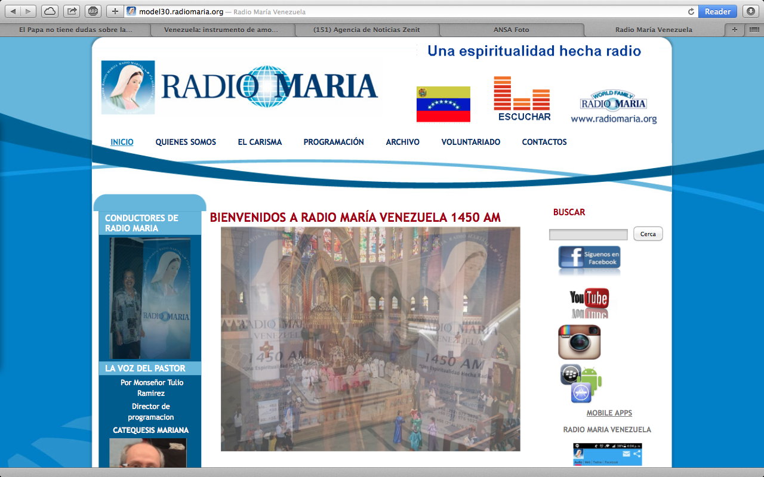Open the QUIENES SOMOS menu item

tap(186, 142)
